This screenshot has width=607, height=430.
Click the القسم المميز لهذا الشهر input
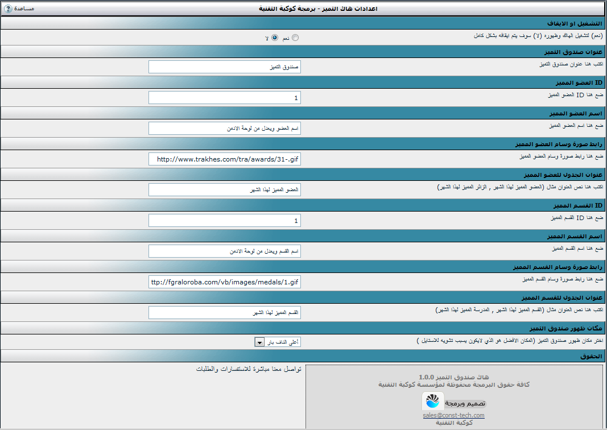click(225, 313)
